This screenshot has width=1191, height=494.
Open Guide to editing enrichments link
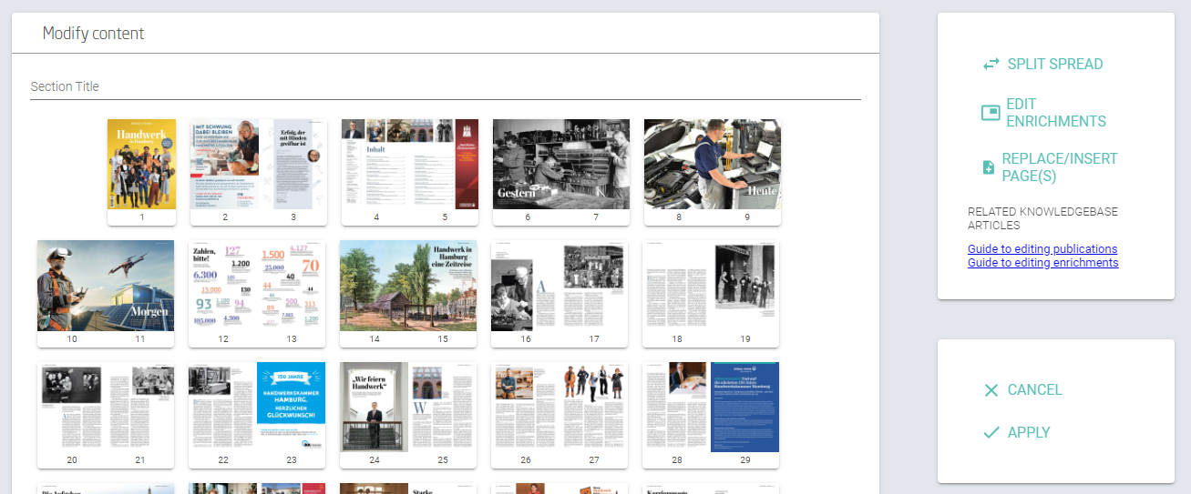[x=1042, y=263]
